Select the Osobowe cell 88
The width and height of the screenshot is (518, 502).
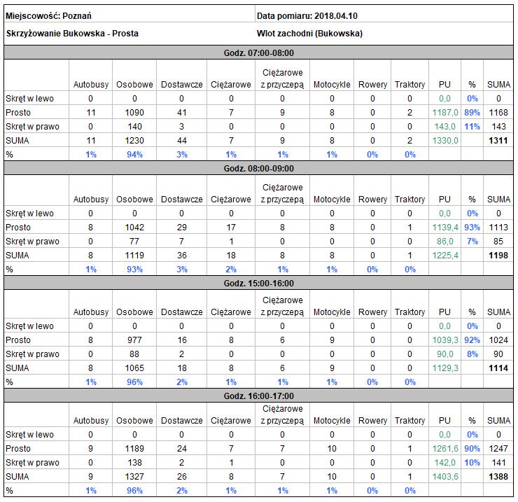click(134, 354)
